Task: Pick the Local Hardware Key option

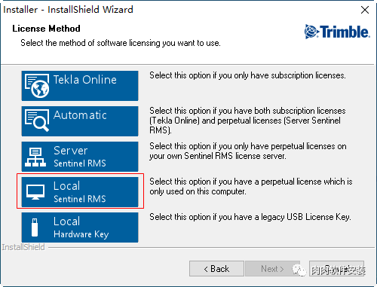Action: click(x=80, y=227)
